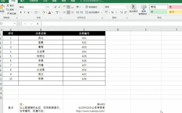Screen dimensions: 182x113
Task: Click the accounting currency format icon
Action: (106, 12)
